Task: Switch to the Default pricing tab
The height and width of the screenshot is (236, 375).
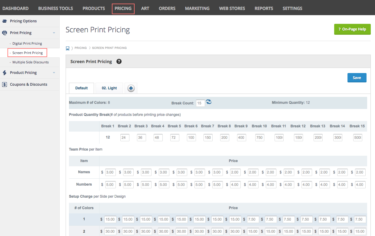Action: point(81,88)
